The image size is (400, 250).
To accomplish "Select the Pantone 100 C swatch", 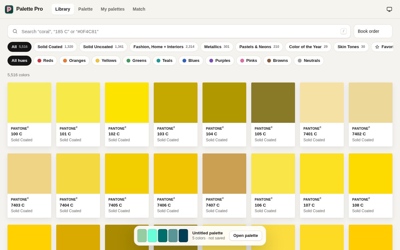I will point(29,114).
